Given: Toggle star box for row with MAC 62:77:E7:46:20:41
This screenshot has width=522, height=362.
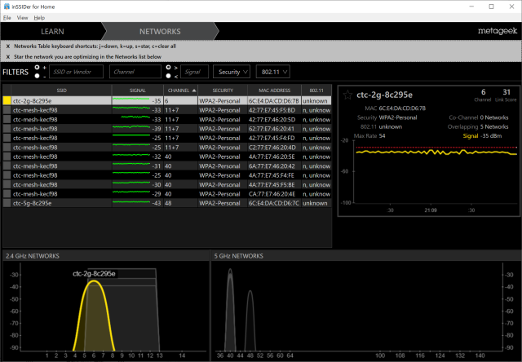Looking at the screenshot, I should [x=7, y=129].
